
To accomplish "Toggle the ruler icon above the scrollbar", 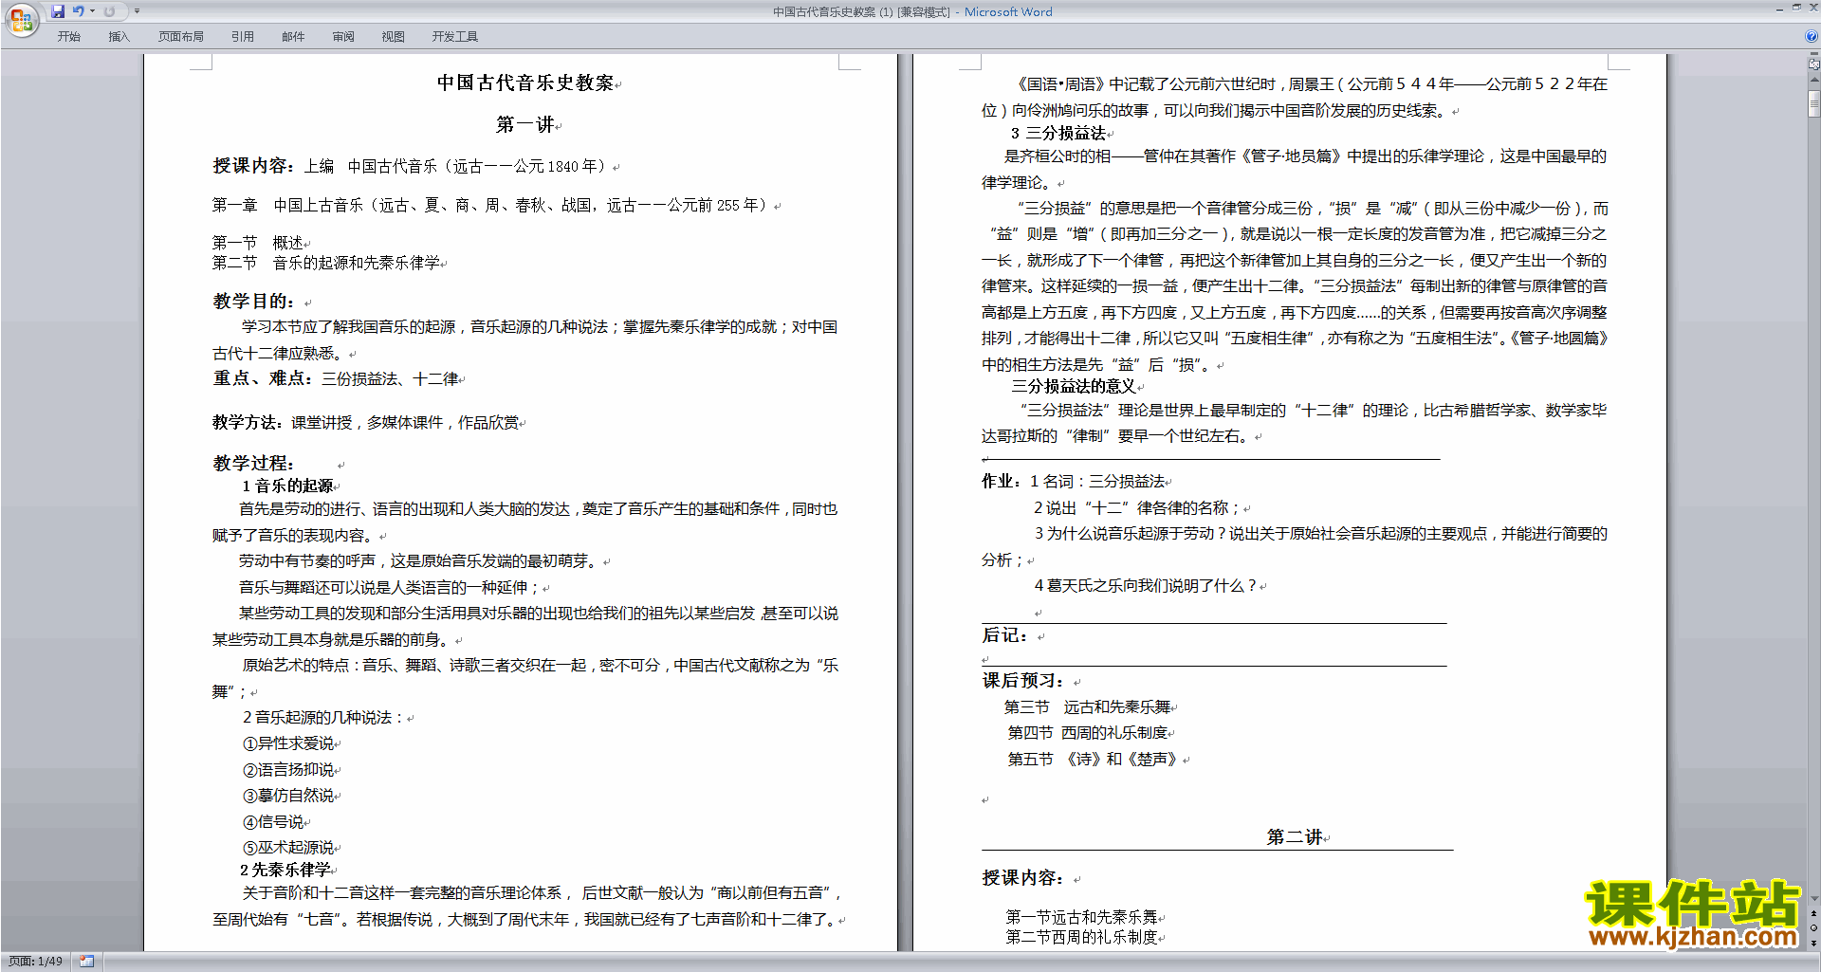I will pyautogui.click(x=1814, y=64).
